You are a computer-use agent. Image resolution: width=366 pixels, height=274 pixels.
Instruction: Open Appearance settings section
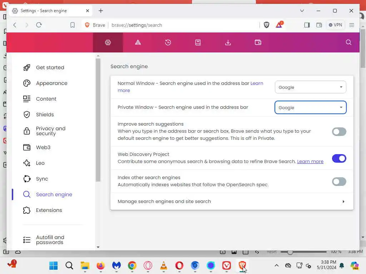[x=51, y=83]
